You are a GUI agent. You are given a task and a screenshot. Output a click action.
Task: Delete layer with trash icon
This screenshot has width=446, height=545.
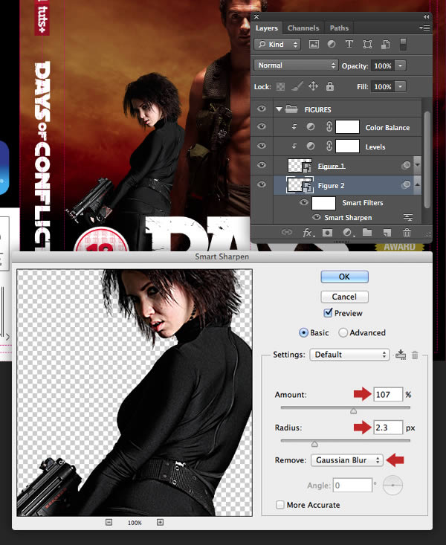[407, 232]
